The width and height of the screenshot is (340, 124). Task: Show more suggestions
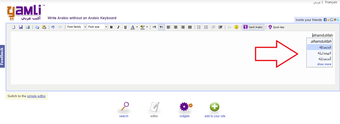click(x=324, y=64)
